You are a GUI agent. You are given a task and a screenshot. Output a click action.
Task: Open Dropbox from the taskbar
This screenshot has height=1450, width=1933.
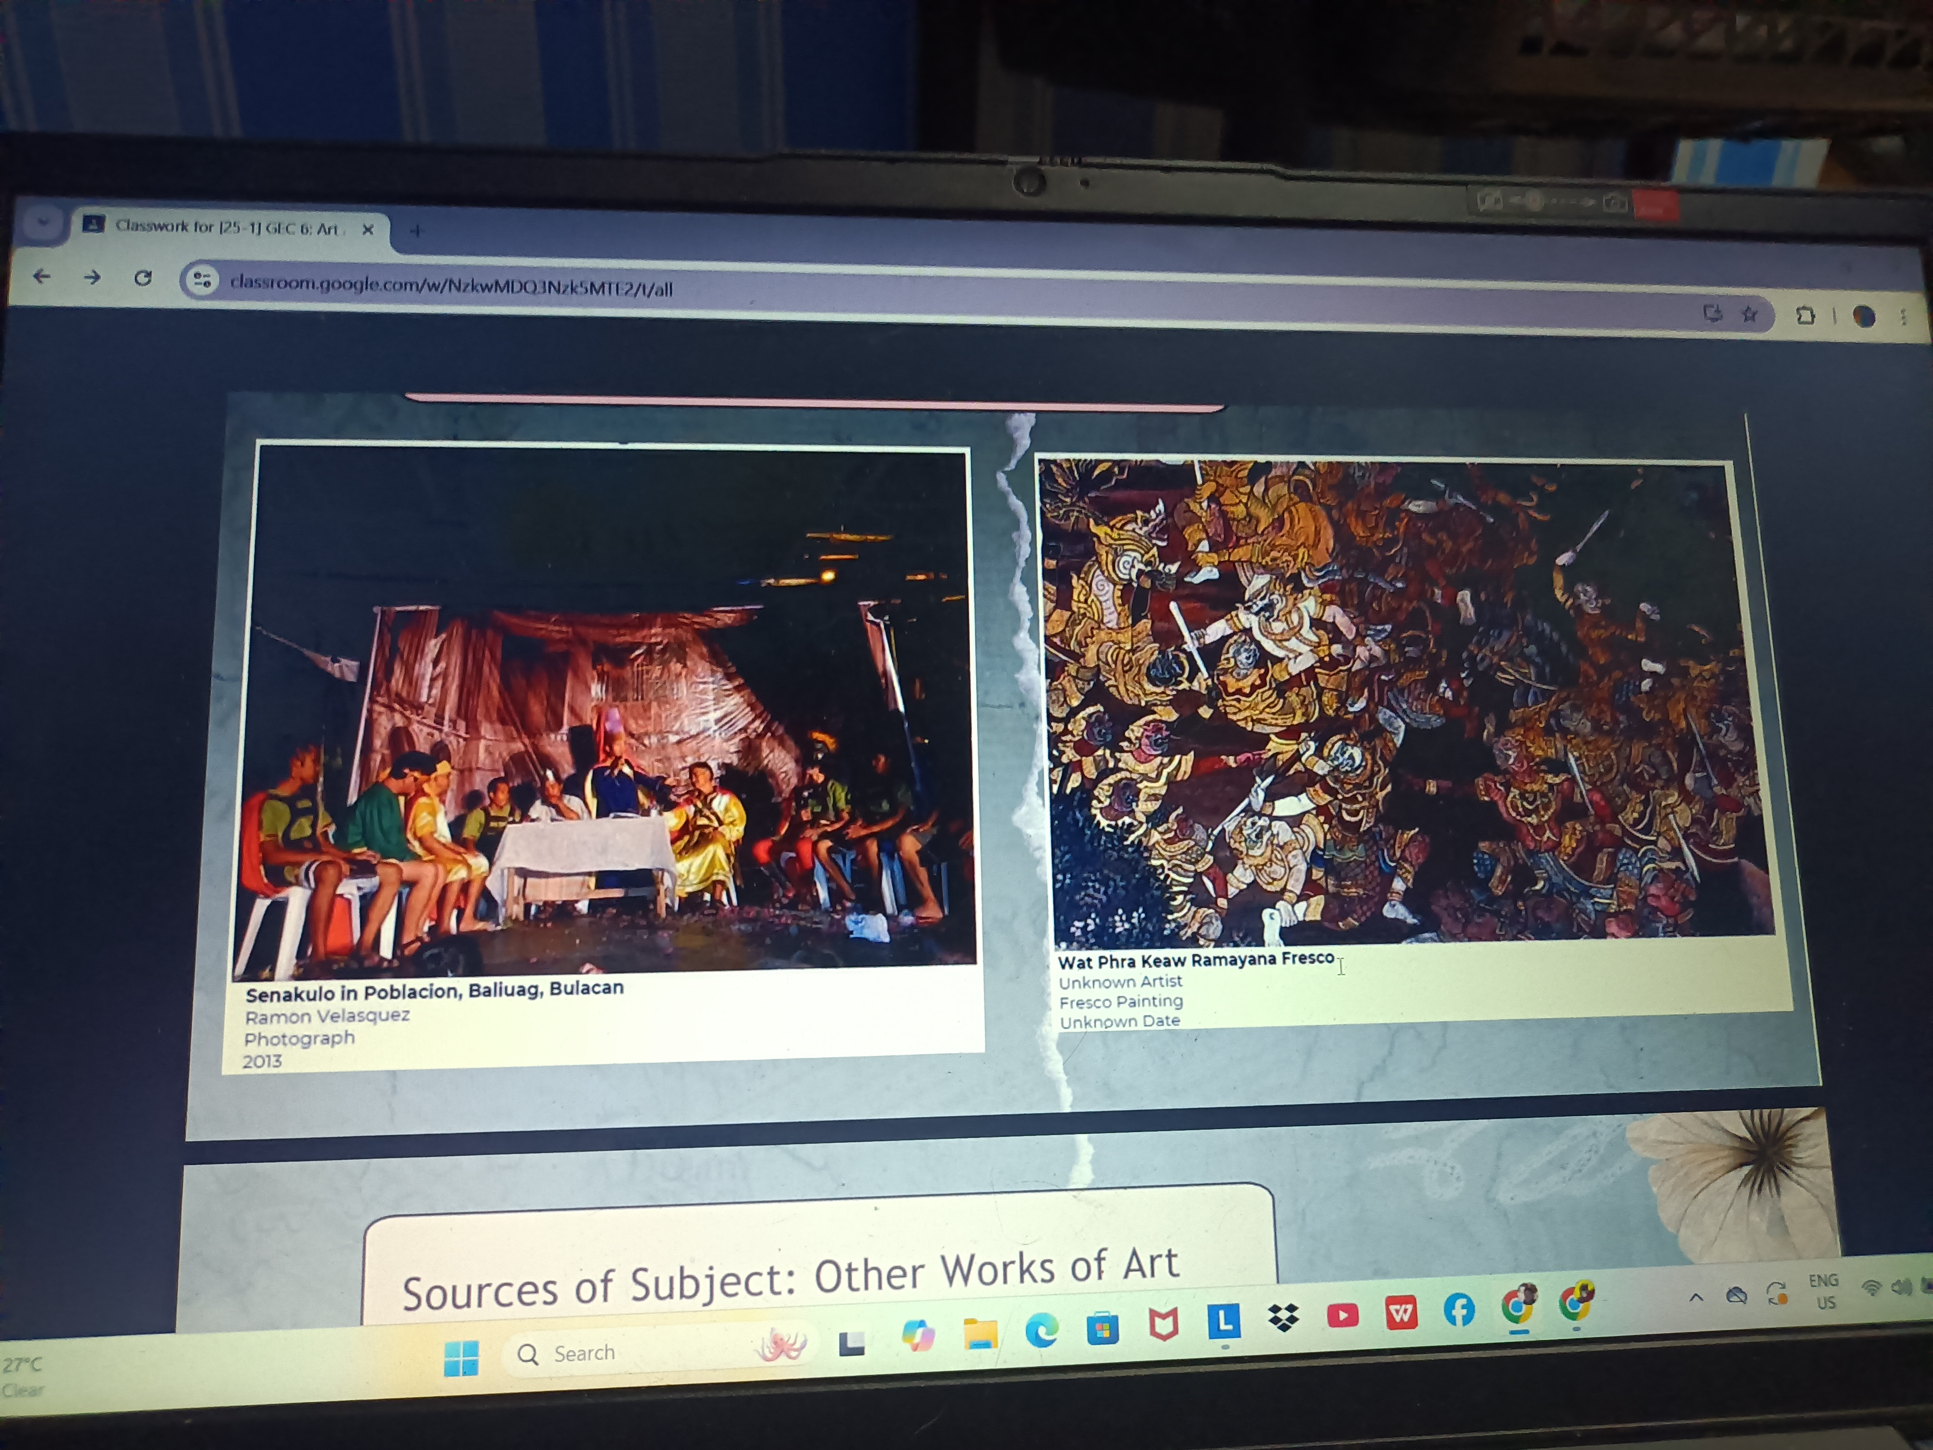[1283, 1317]
